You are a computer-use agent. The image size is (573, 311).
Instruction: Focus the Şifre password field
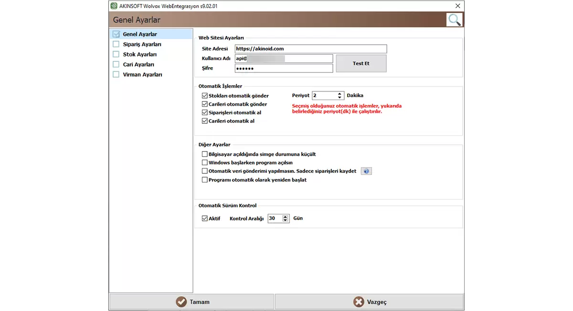click(x=284, y=69)
